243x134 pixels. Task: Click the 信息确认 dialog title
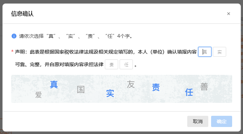click(x=22, y=14)
